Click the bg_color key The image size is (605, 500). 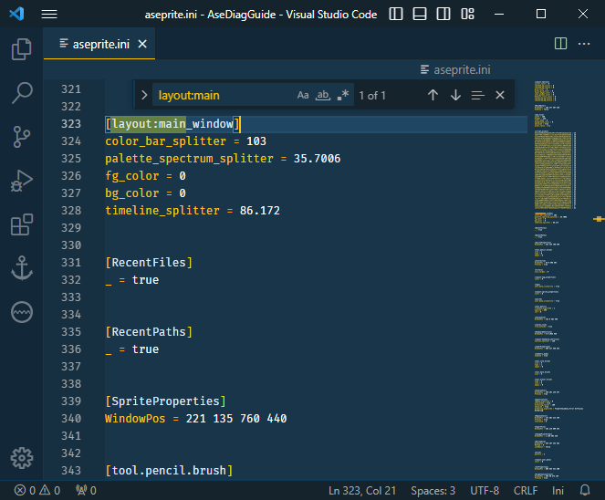click(x=132, y=193)
